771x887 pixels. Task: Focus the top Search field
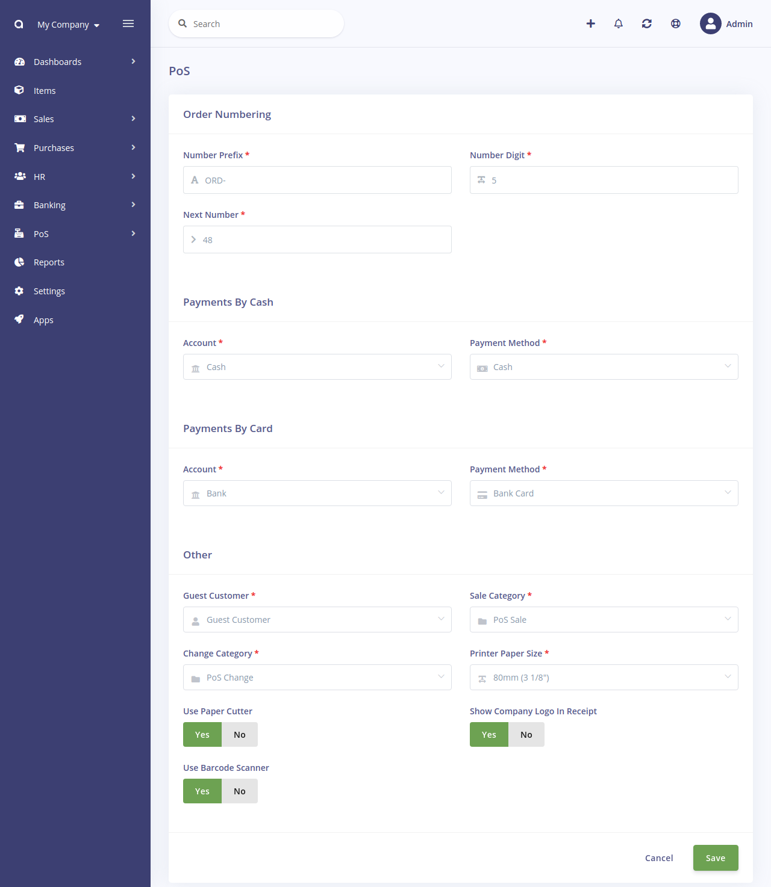(257, 23)
